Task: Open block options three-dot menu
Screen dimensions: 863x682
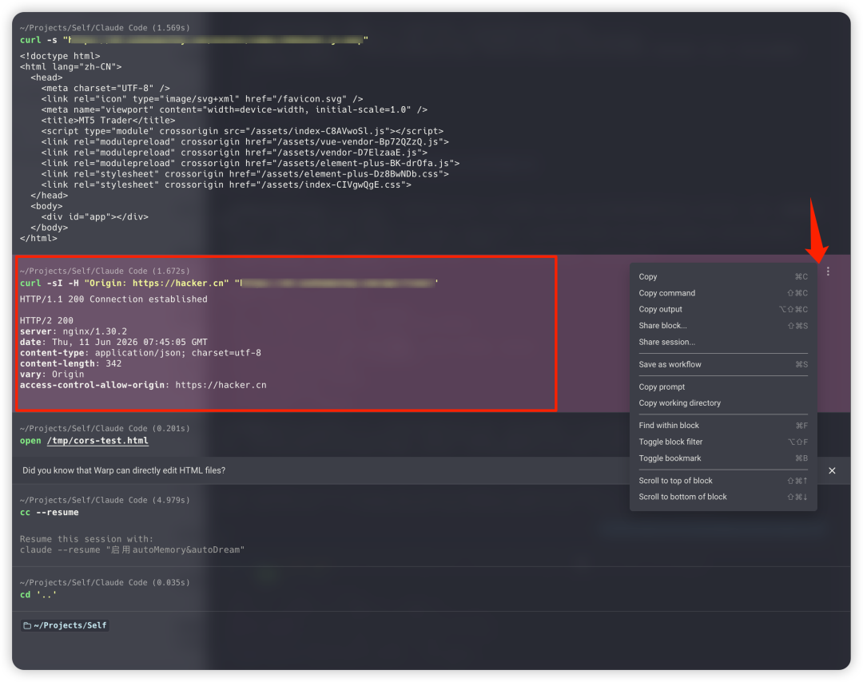Action: [x=828, y=272]
